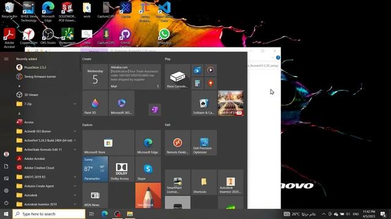The image size is (391, 219).
Task: Show hidden system tray icons
Action: point(324,214)
